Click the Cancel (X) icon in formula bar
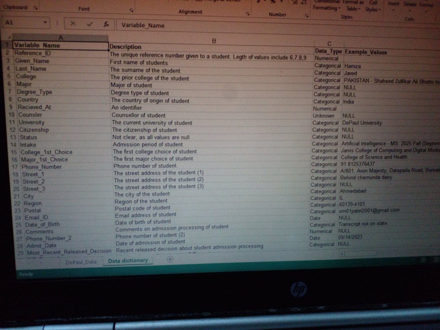Viewport: 440px width, 330px height. (73, 24)
